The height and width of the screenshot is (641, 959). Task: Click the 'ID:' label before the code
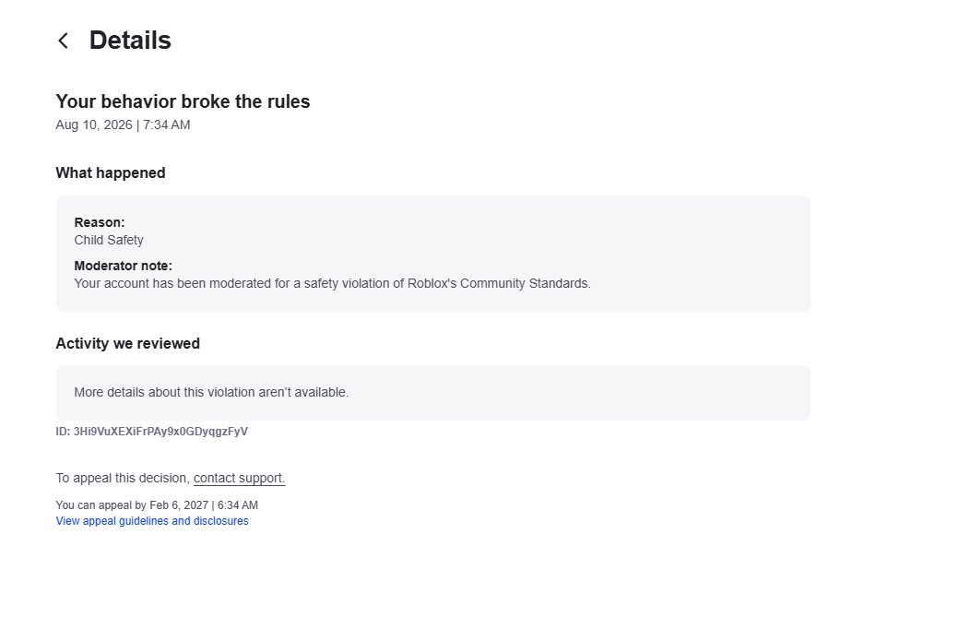63,432
